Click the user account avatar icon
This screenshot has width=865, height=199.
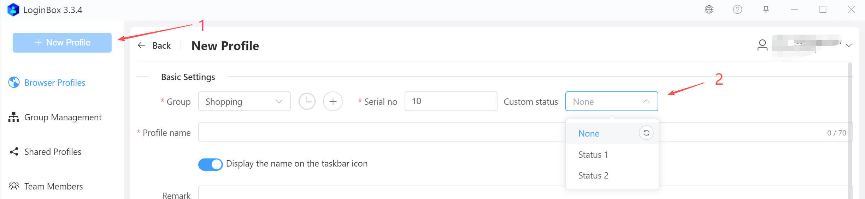[x=762, y=45]
